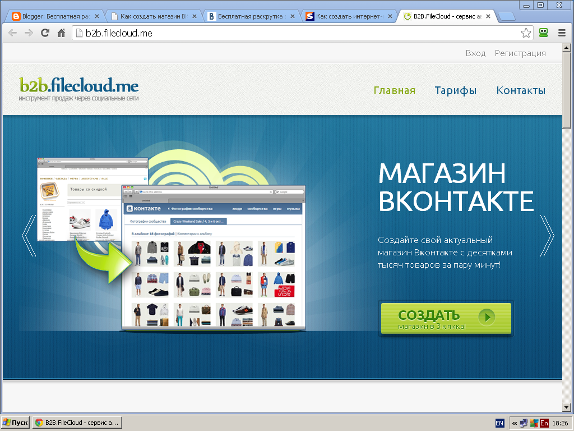Screen dimensions: 574x431
Task: Show next slide with right arrow
Action: pos(547,236)
